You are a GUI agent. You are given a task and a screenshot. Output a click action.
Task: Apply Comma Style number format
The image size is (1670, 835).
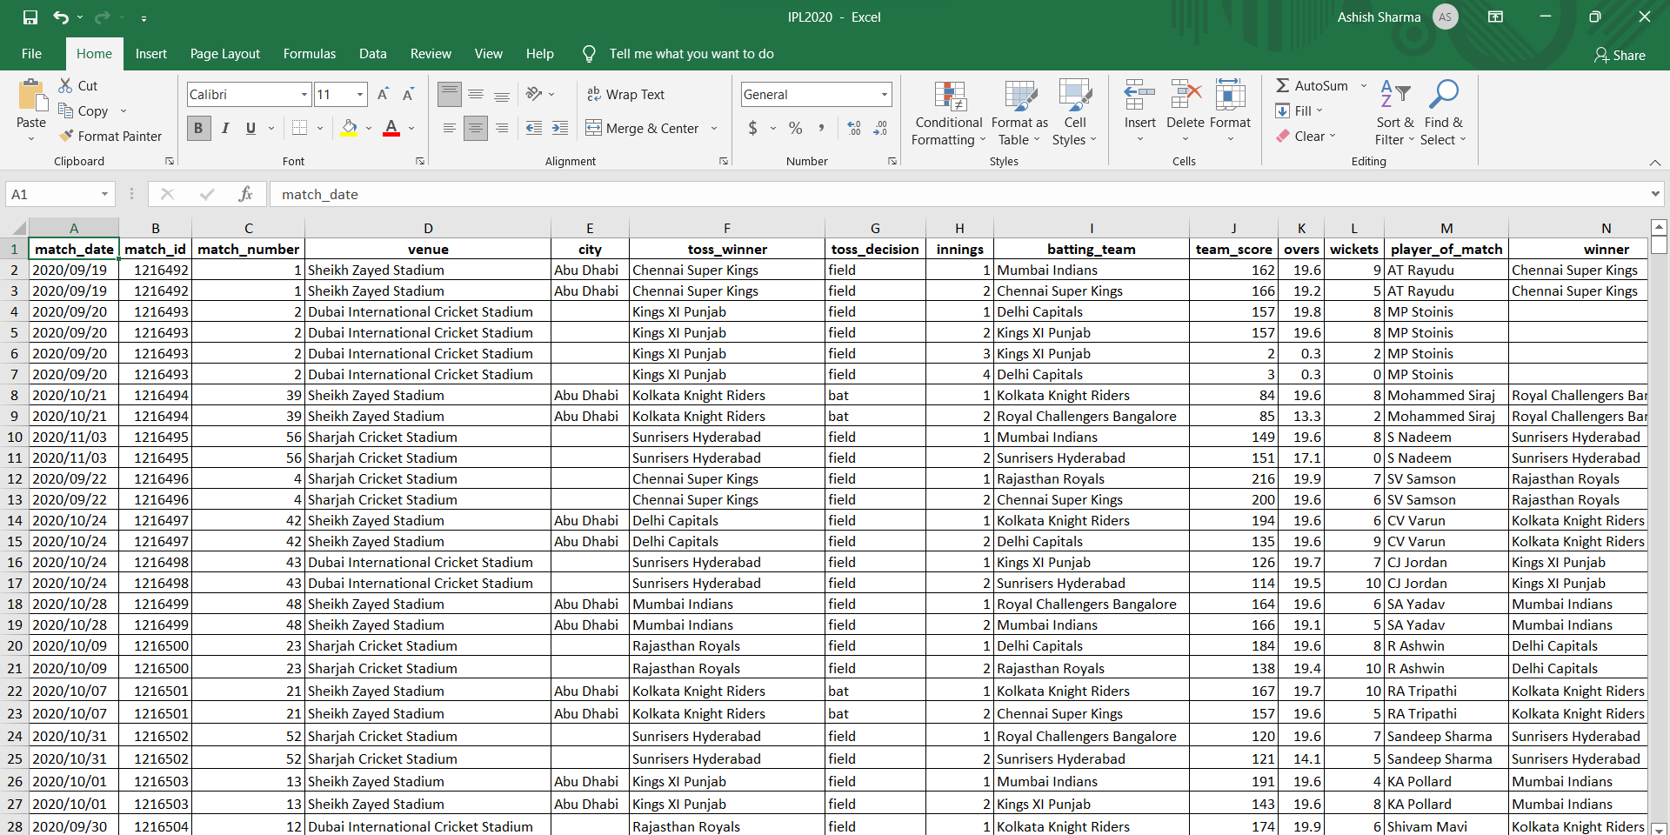point(821,128)
